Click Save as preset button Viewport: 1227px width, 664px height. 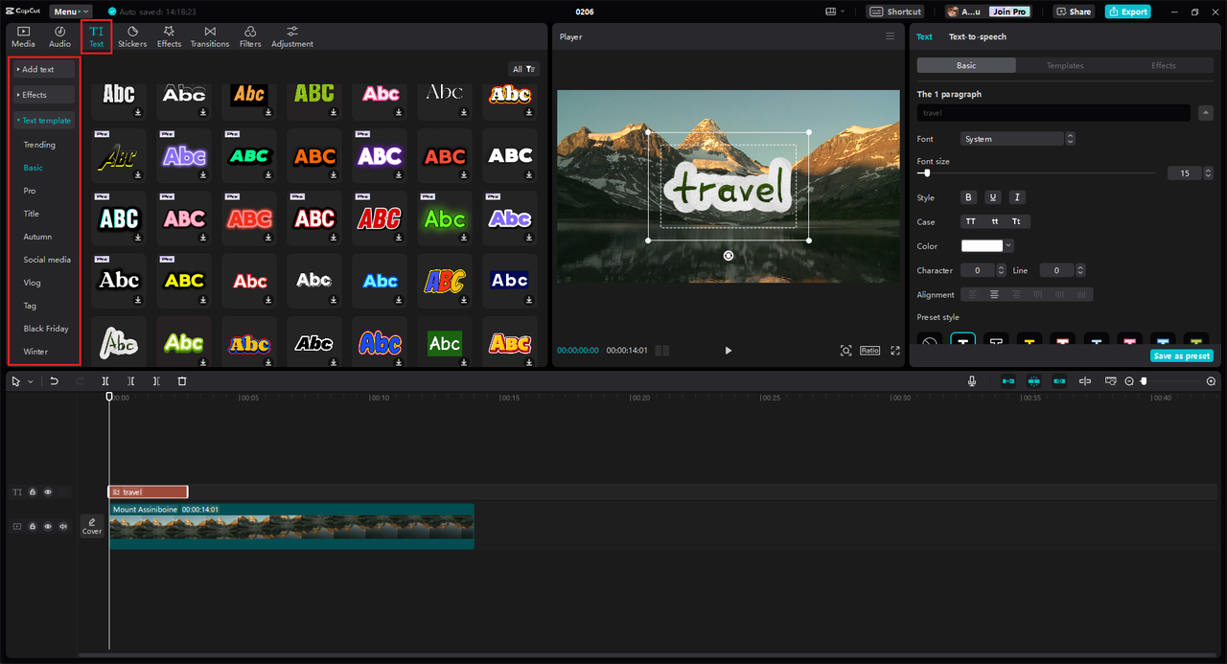[x=1181, y=355]
